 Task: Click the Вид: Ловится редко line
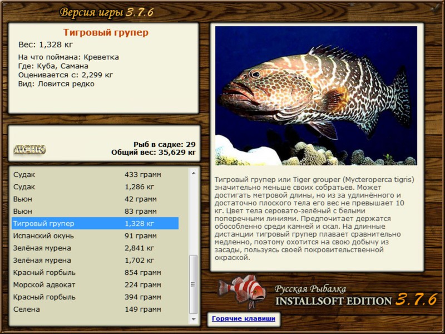(56, 84)
